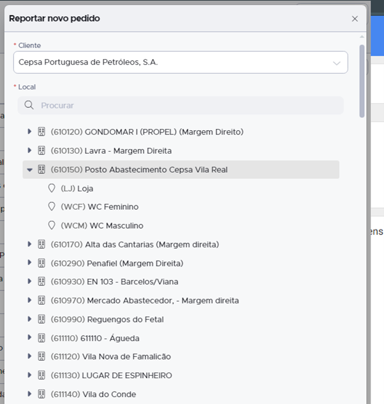384x404 pixels.
Task: Expand the (610290) Penafiel node
Action: pos(30,263)
